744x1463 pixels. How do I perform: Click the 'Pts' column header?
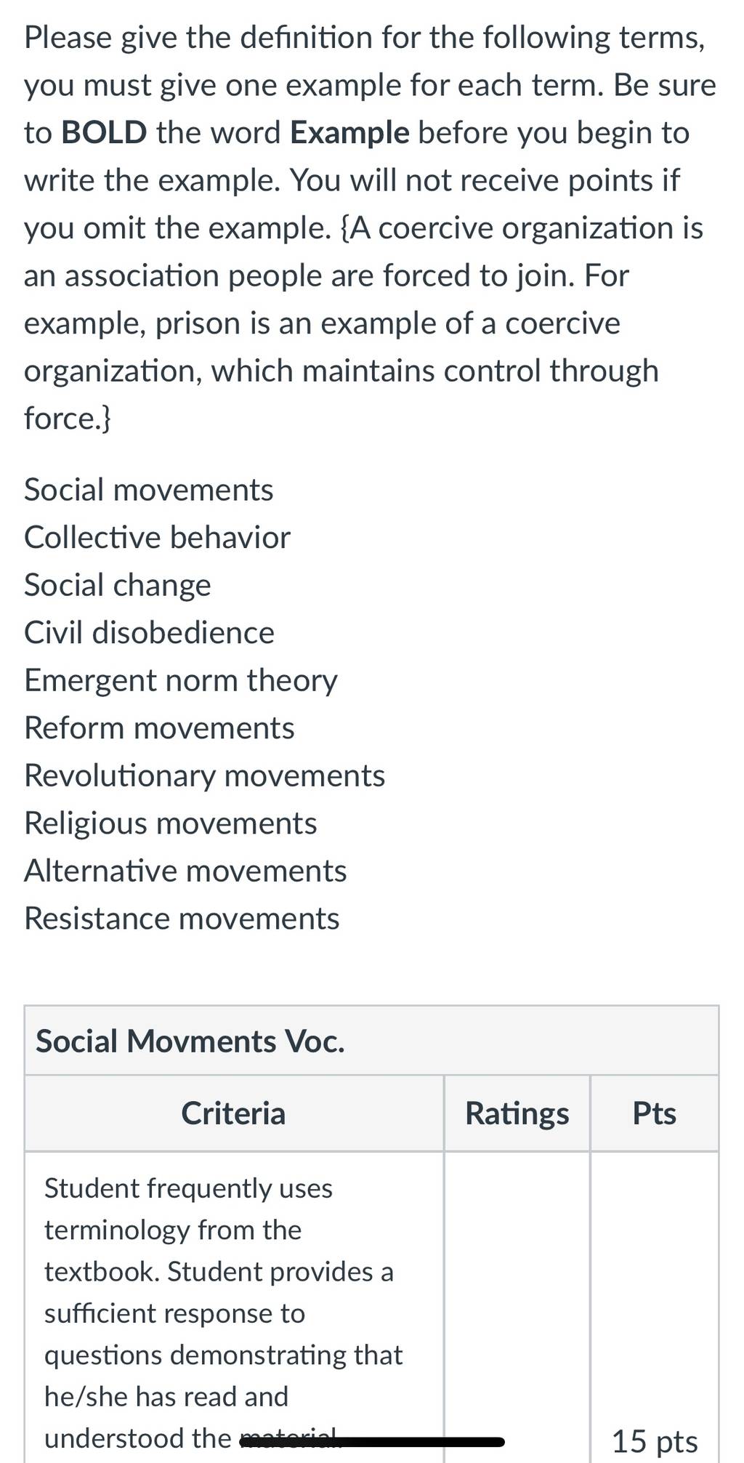(654, 1113)
